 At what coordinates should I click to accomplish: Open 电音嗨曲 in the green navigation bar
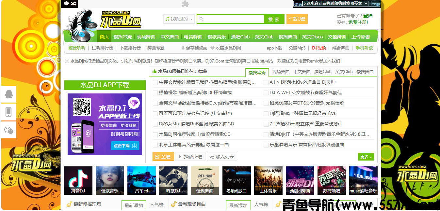pos(193,37)
